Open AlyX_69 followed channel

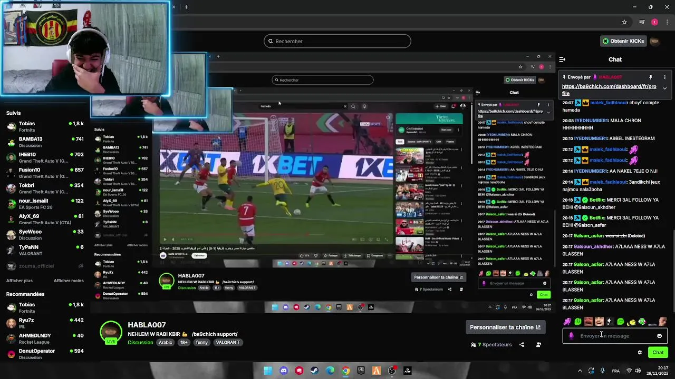point(45,219)
